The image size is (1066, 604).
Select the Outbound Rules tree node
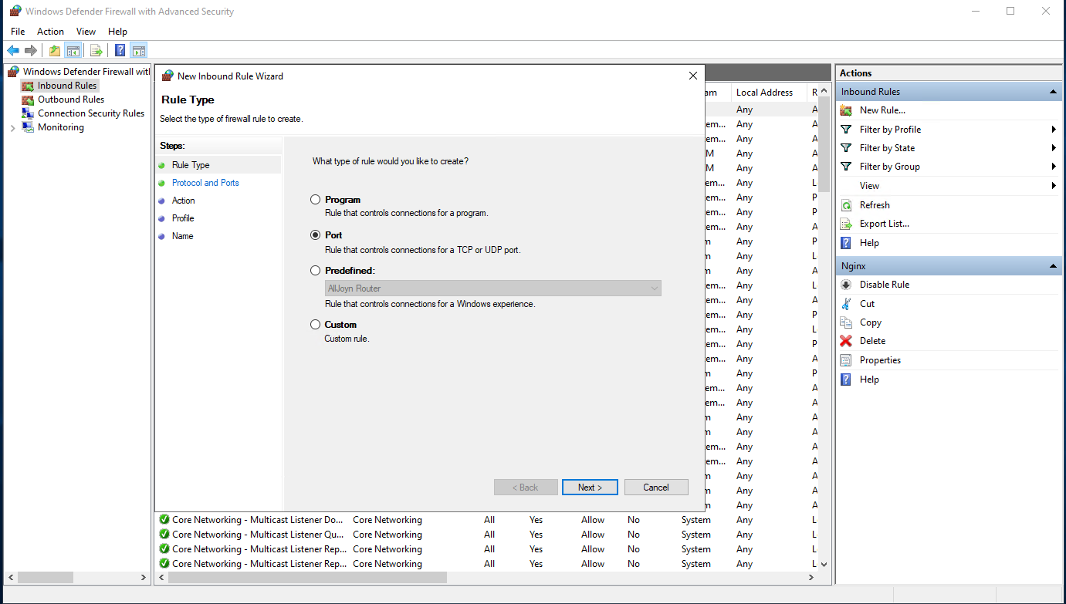[x=71, y=100]
